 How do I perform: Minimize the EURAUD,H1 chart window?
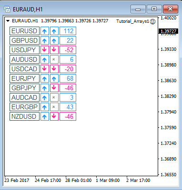click(x=138, y=9)
